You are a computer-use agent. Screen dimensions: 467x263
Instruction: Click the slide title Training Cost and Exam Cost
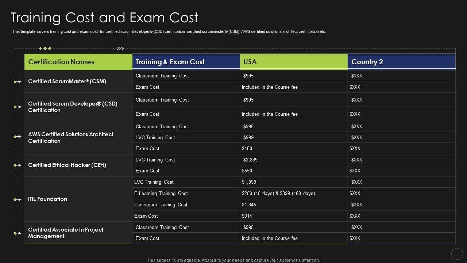tap(105, 18)
